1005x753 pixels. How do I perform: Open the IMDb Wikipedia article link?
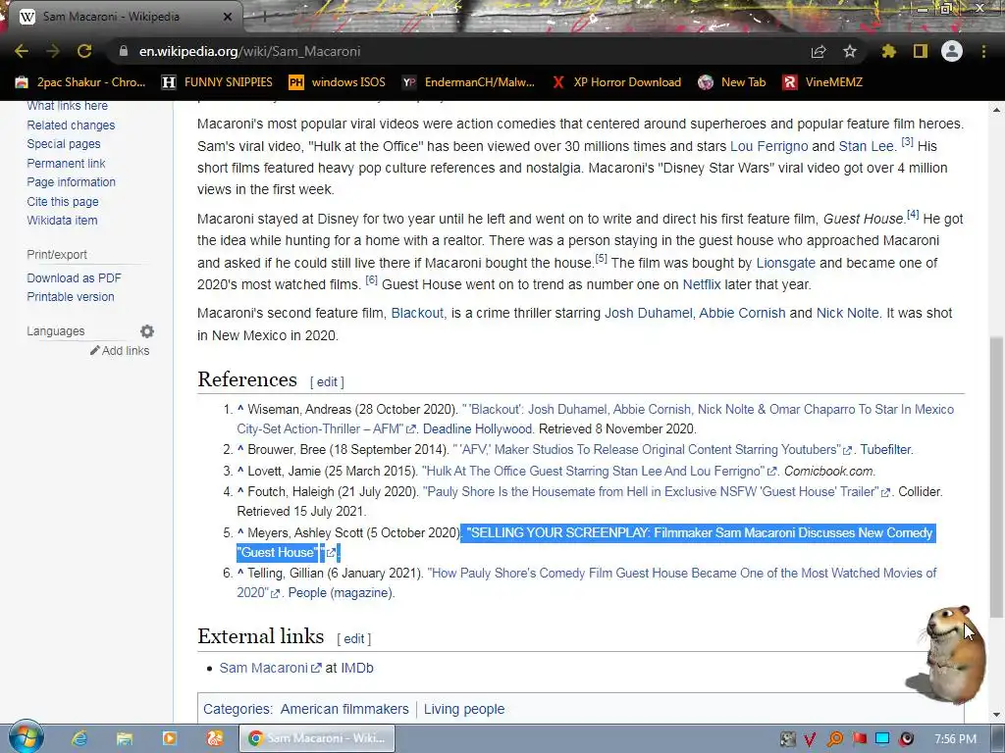tap(357, 668)
